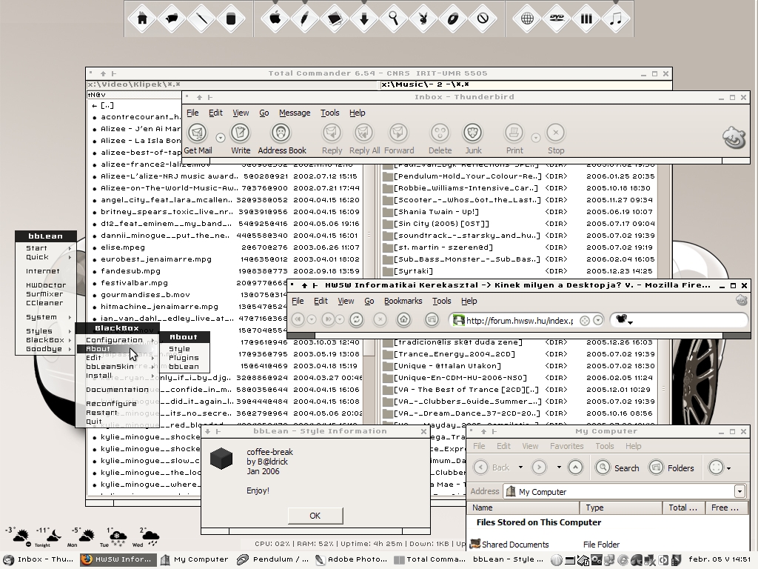
Task: Open Documentation from the BlackBox menu
Action: 118,390
